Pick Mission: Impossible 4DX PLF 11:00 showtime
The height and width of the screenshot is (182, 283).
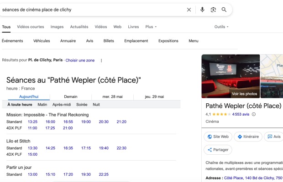(x=32, y=128)
